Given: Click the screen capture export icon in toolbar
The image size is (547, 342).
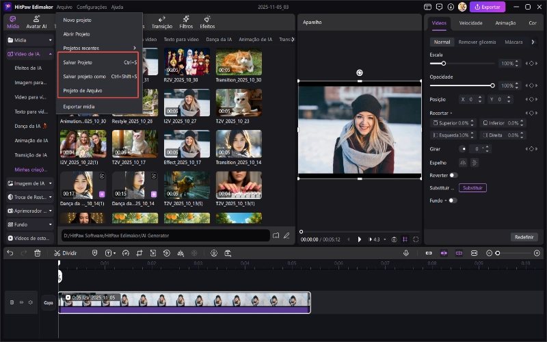Looking at the screenshot, I should (x=228, y=253).
